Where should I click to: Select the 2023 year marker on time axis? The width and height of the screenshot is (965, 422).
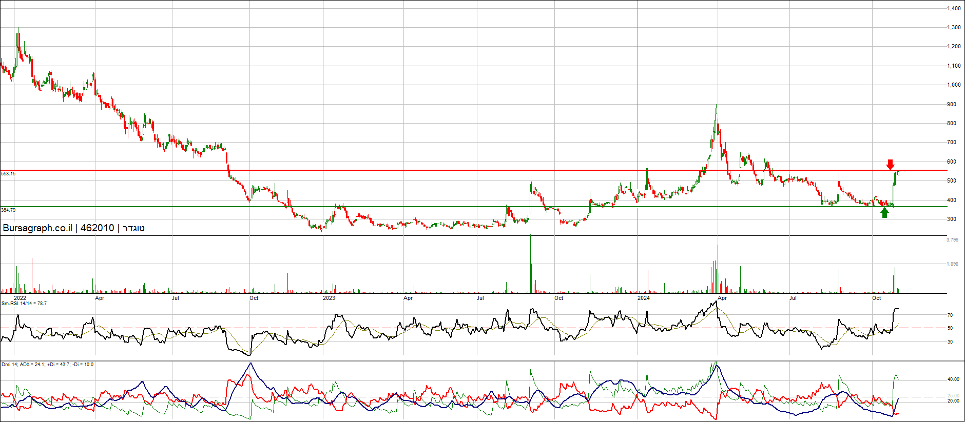[329, 298]
